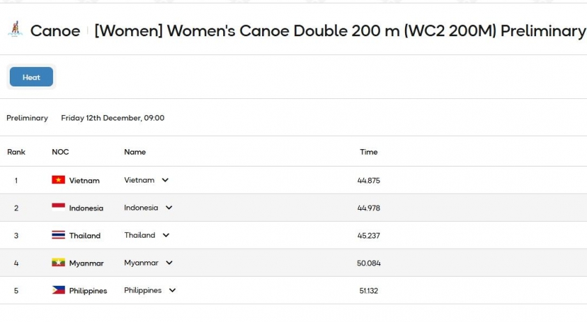This screenshot has width=587, height=322.
Task: Click the Time column header
Action: coord(369,152)
